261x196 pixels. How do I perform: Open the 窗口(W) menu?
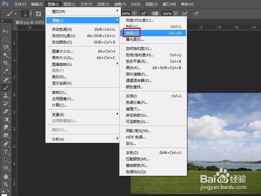click(169, 4)
